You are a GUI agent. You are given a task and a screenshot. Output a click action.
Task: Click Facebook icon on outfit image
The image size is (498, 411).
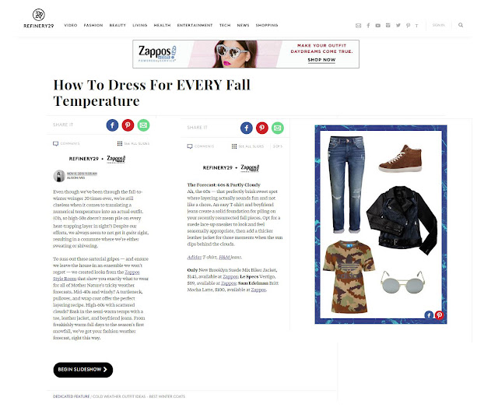coord(429,314)
